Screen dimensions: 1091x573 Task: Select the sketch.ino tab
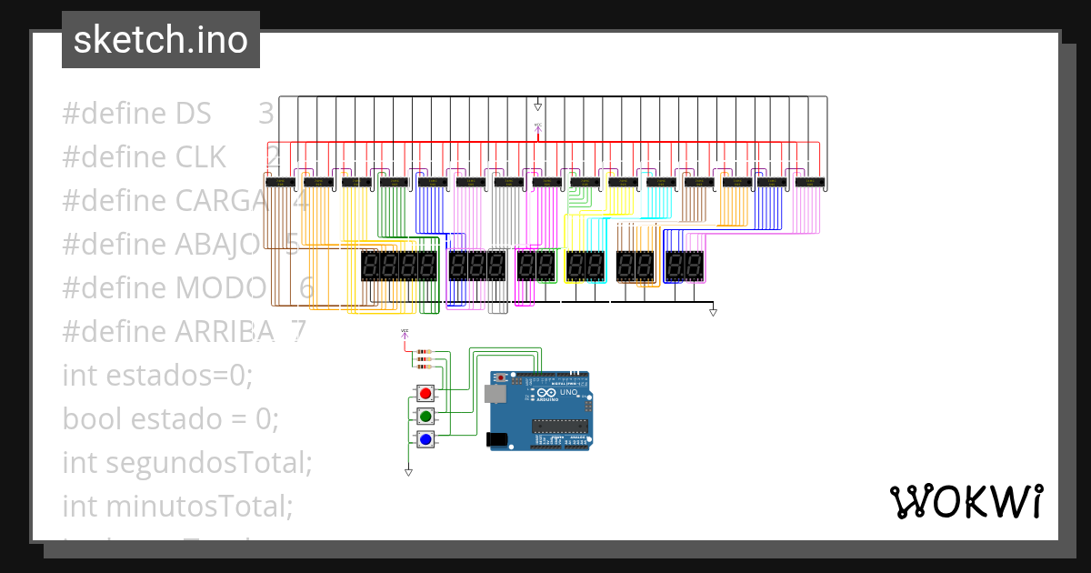tap(160, 39)
